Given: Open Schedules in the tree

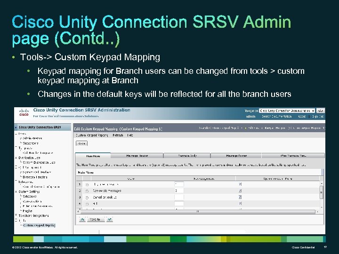Looking at the screenshot, I should (30, 196).
